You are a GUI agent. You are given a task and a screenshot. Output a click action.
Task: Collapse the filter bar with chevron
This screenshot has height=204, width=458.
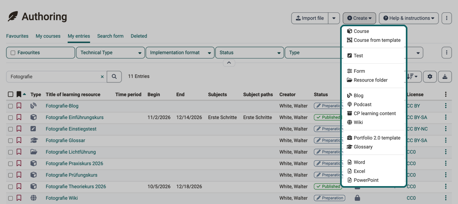click(229, 63)
